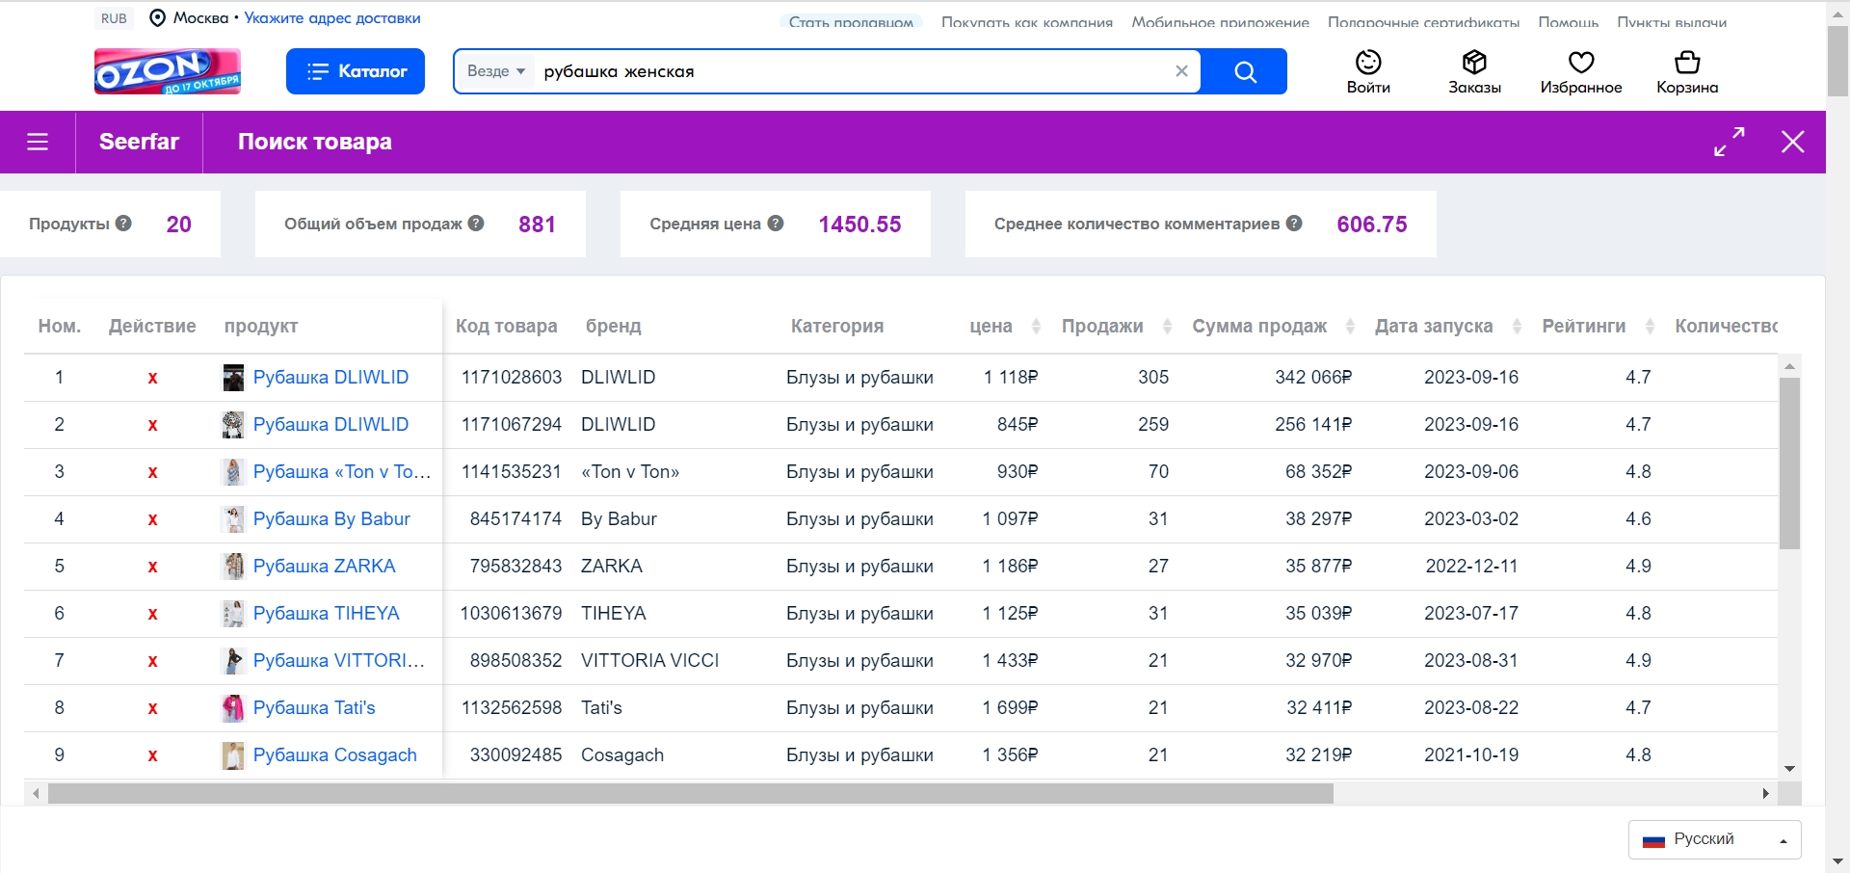Select product code 1171028603
Image resolution: width=1850 pixels, height=873 pixels.
511,377
